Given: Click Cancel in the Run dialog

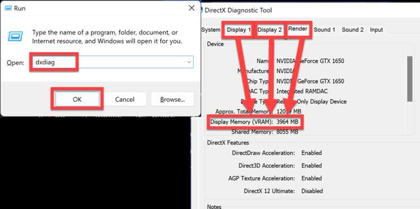Looking at the screenshot, I should 125,99.
